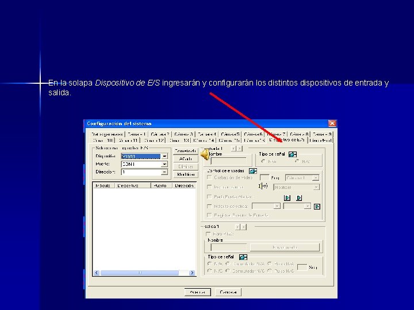Open the Puerto COM1 dropdown
Viewport: 414px width, 310px height.
(164, 164)
